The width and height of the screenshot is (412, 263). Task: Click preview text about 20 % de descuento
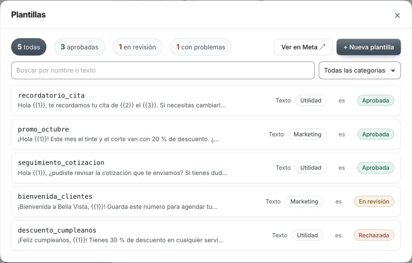click(118, 139)
